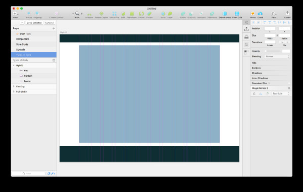Click the zoom magnifier icon
The width and height of the screenshot is (303, 192).
pos(77,13)
